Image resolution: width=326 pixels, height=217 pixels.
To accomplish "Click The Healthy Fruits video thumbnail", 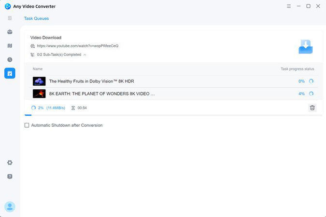I will coord(39,81).
